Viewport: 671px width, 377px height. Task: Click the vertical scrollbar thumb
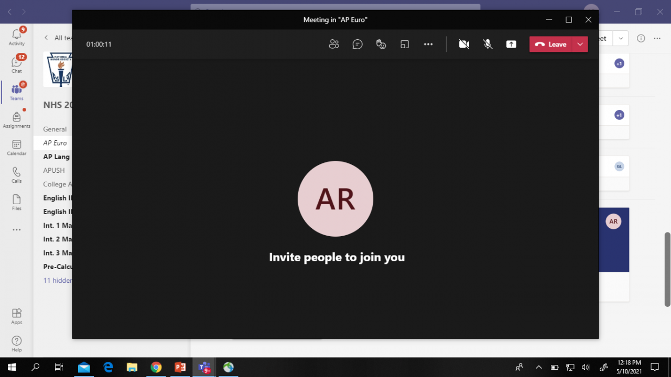(x=667, y=269)
